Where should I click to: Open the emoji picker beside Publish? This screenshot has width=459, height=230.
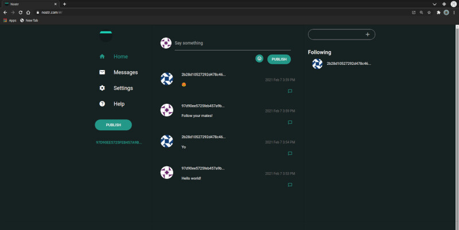coord(259,59)
